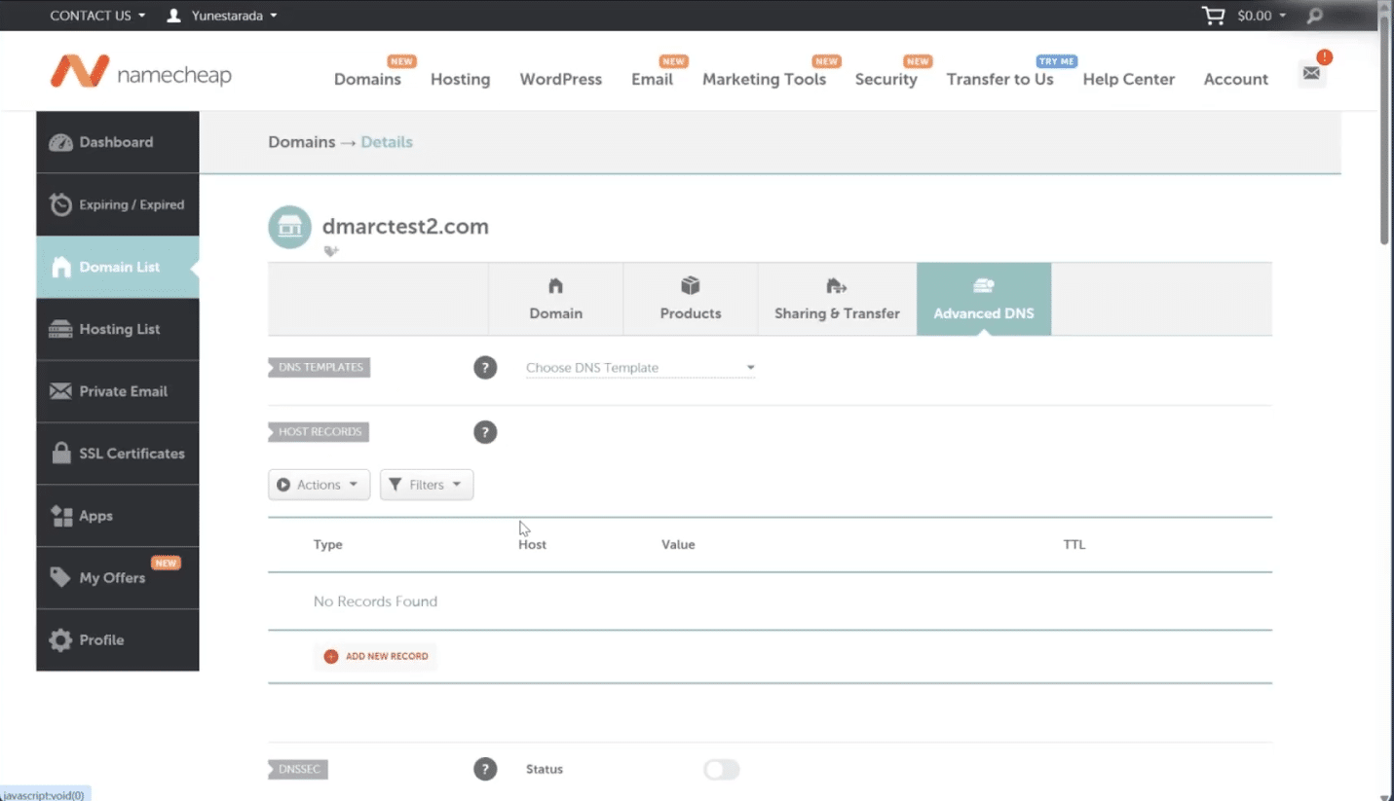Image resolution: width=1394 pixels, height=801 pixels.
Task: Click the DNS Templates help question mark
Action: (485, 367)
